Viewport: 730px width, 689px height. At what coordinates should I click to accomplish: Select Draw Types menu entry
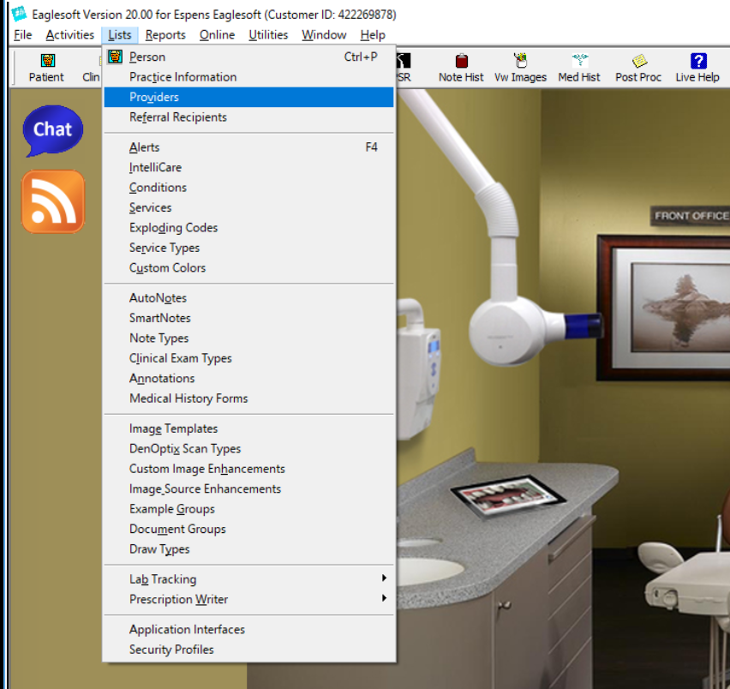click(x=248, y=548)
